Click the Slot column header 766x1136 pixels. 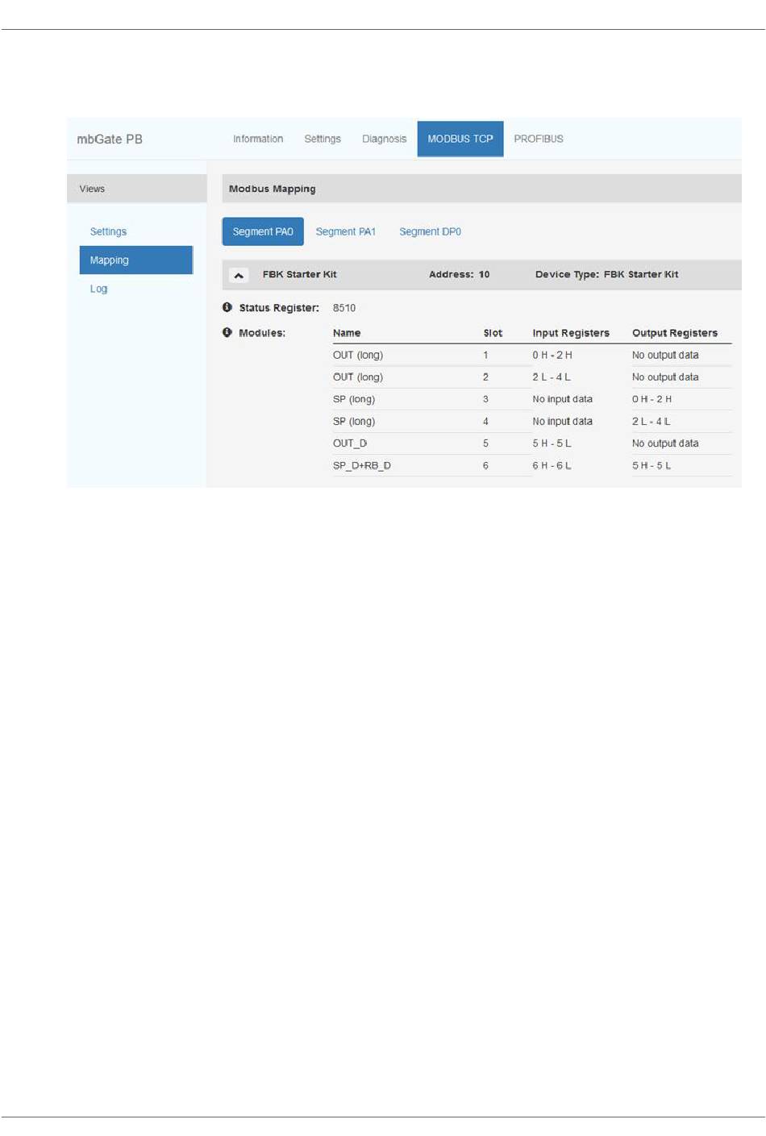pos(493,333)
